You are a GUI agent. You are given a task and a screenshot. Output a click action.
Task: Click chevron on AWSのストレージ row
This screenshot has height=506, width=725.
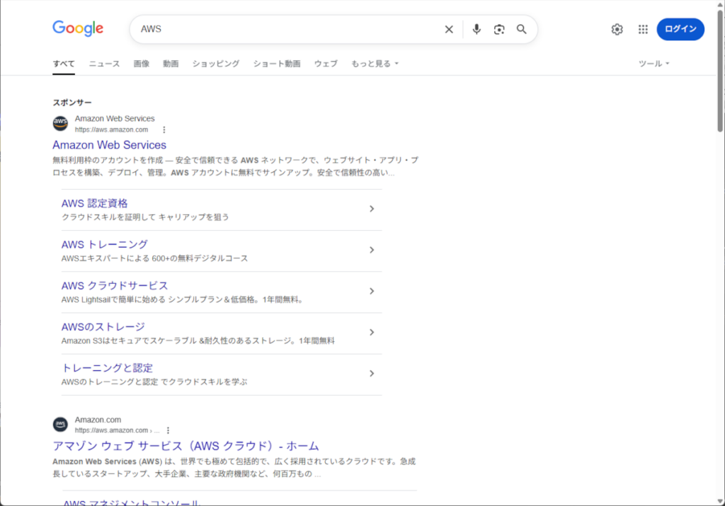372,332
